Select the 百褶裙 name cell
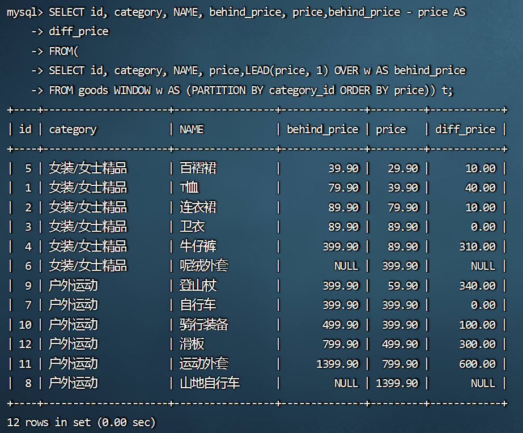Viewport: 523px width, 433px height. pyautogui.click(x=198, y=168)
